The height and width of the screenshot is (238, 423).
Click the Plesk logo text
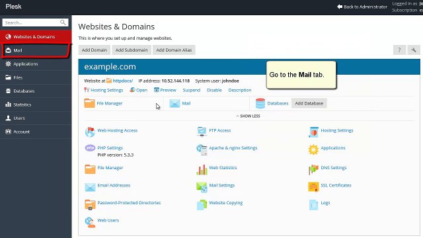13,7
